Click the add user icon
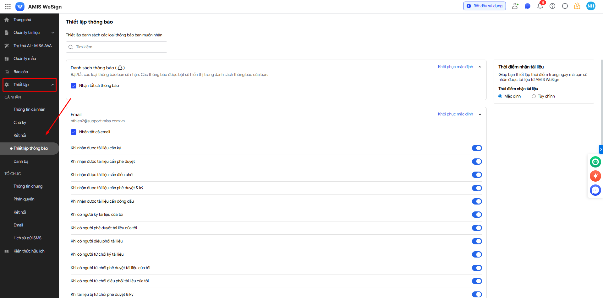This screenshot has width=603, height=298. (x=515, y=6)
